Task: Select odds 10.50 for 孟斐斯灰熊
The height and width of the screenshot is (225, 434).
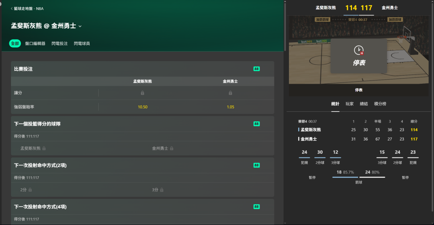Action: point(143,107)
